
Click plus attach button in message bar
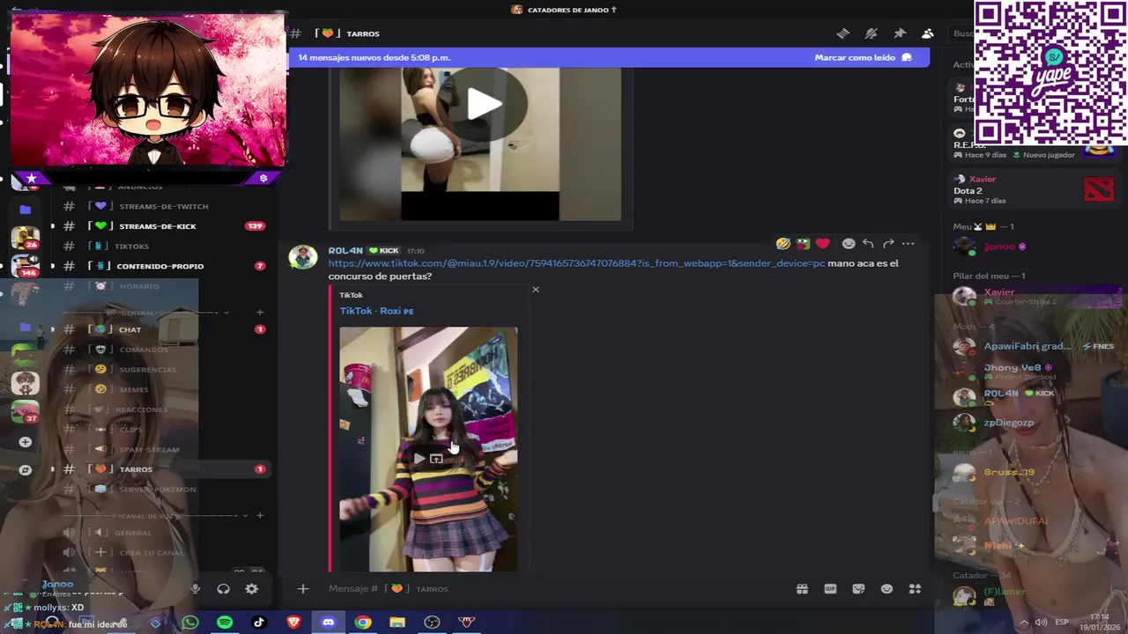click(x=302, y=588)
